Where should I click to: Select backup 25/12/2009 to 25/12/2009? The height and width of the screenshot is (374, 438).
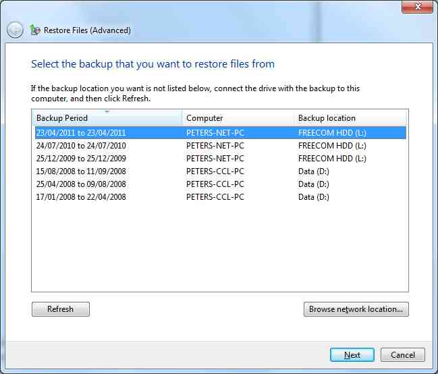coord(221,159)
